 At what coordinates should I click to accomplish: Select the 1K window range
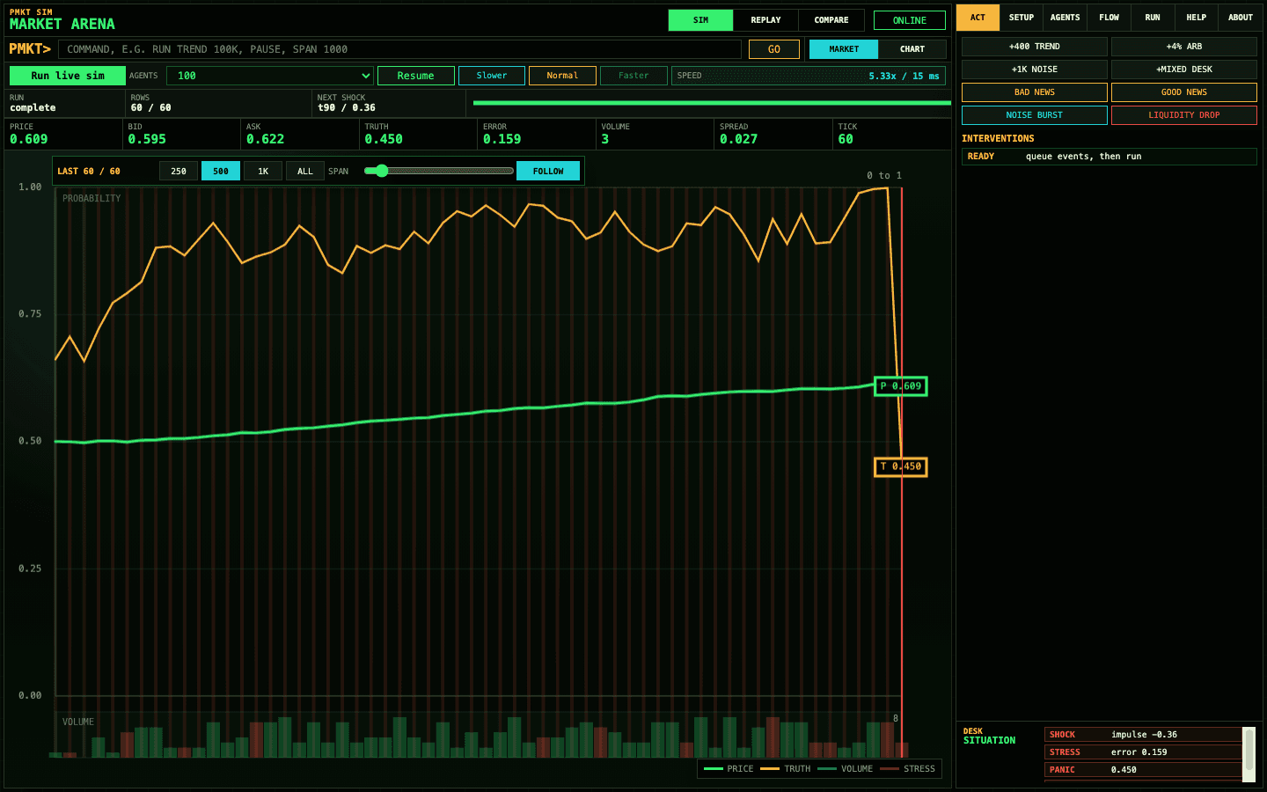[x=263, y=171]
